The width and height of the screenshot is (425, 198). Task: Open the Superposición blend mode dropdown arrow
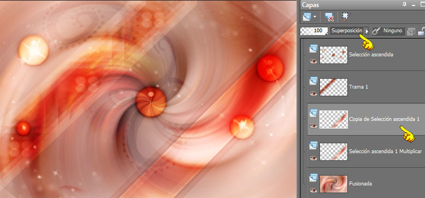(x=366, y=31)
